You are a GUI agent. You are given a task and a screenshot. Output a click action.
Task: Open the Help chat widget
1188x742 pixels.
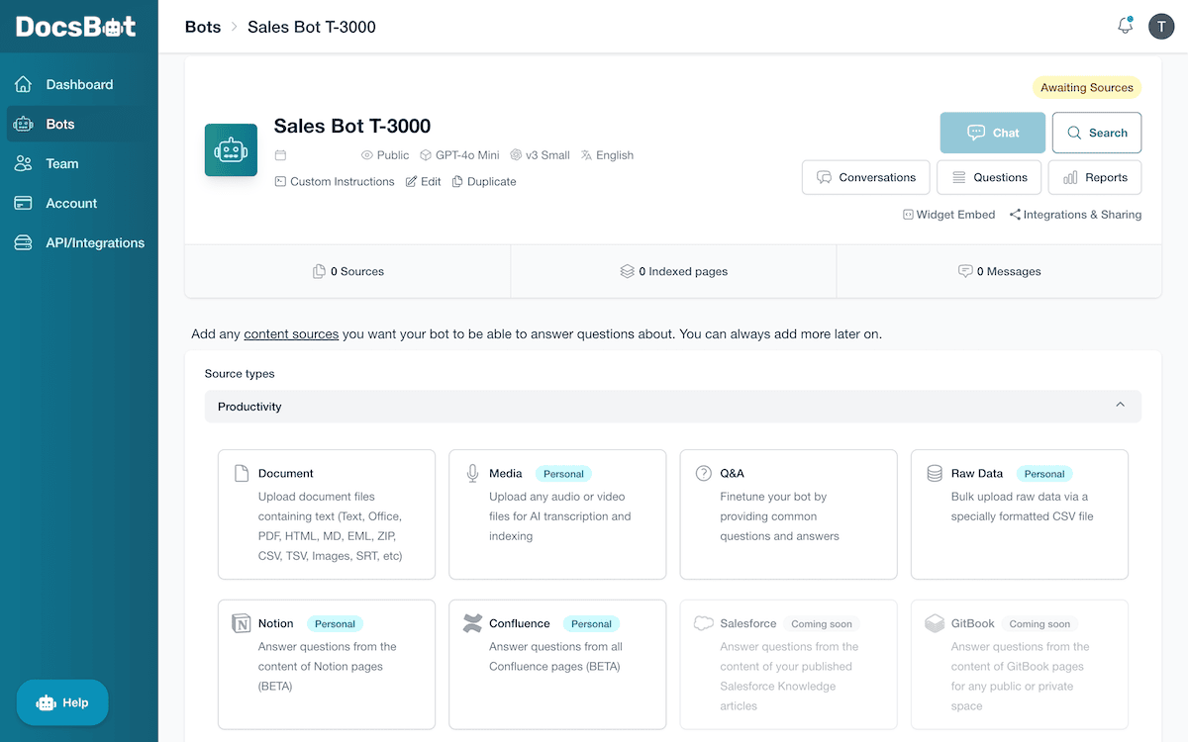(62, 702)
